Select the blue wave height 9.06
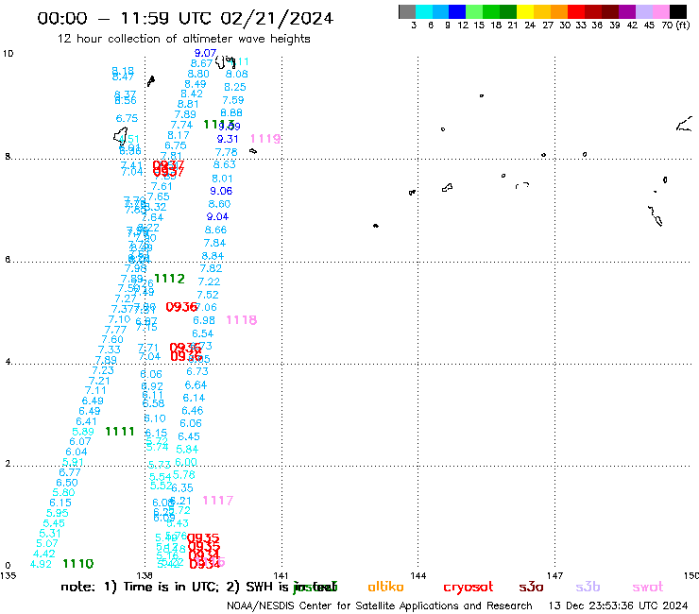The width and height of the screenshot is (699, 614). (221, 191)
